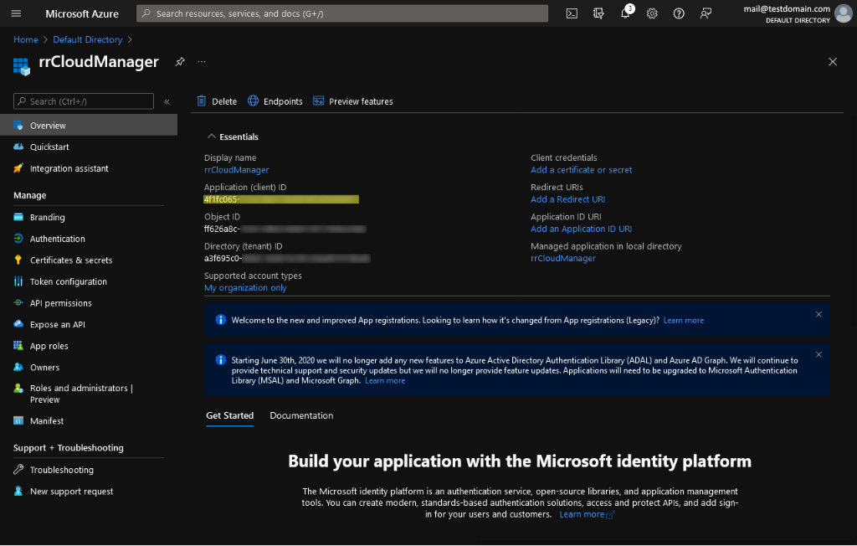Open Cloud Shell from the top bar
857x546 pixels.
pos(572,13)
